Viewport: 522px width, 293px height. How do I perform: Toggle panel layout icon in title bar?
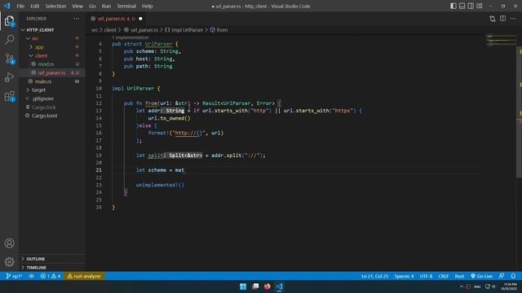462,6
